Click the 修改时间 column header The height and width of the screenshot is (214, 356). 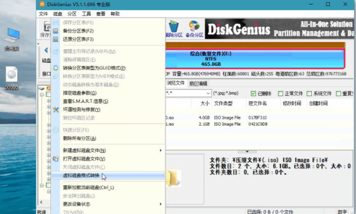pyautogui.click(x=293, y=103)
